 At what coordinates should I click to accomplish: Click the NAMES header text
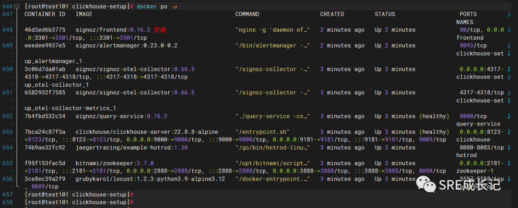point(465,22)
